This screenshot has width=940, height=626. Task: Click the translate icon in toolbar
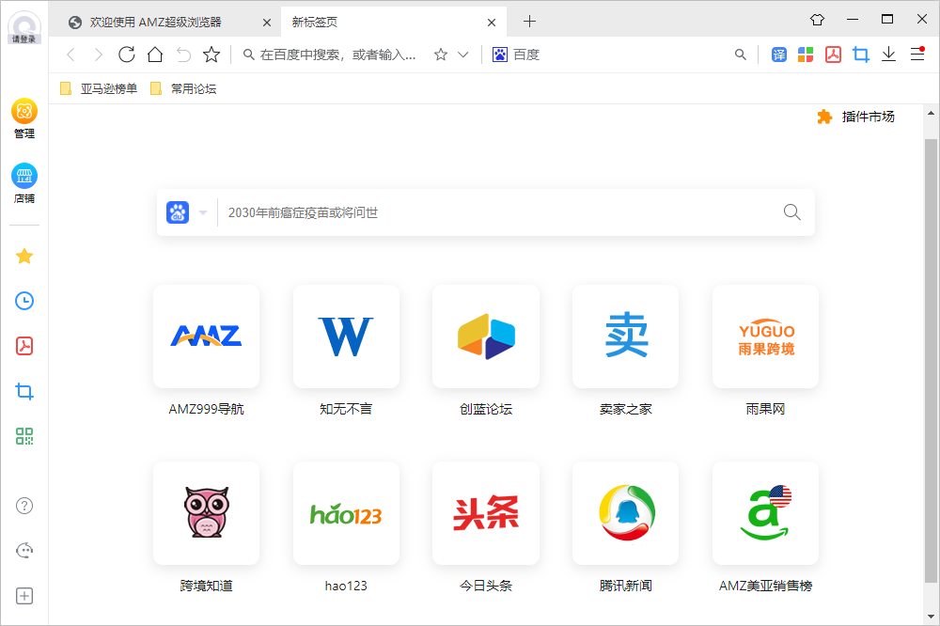pos(778,55)
